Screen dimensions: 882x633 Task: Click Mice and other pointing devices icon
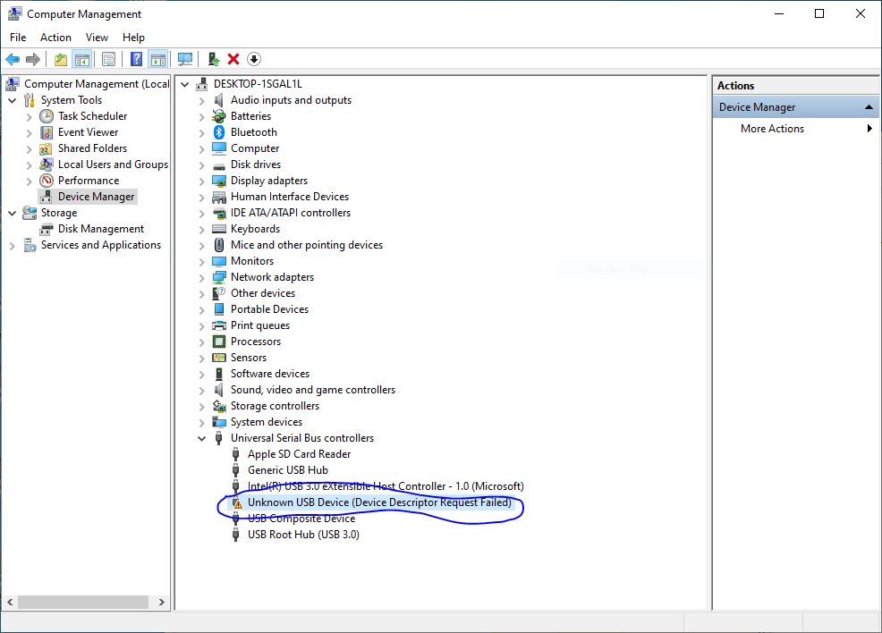pyautogui.click(x=219, y=245)
